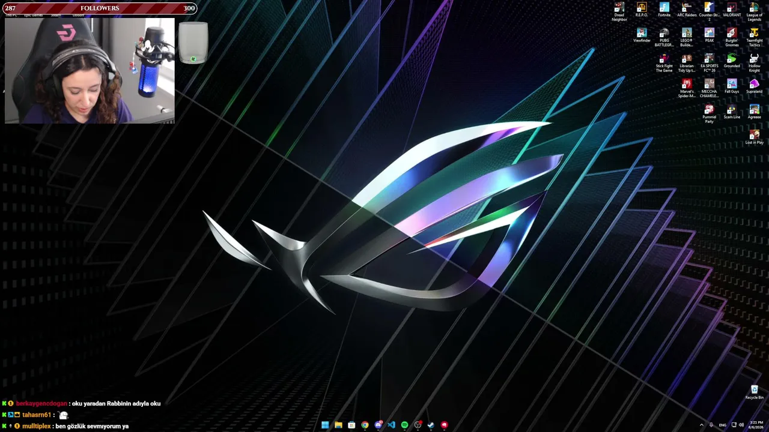Viewport: 769px width, 432px height.
Task: Open the Marvel's Spider-Man shortcut
Action: click(687, 88)
